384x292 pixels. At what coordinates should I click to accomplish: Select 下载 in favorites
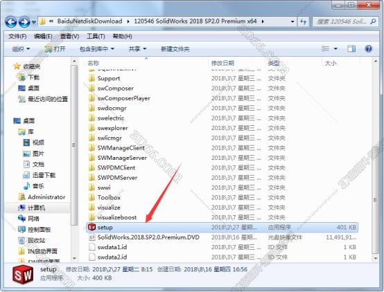[x=33, y=77]
